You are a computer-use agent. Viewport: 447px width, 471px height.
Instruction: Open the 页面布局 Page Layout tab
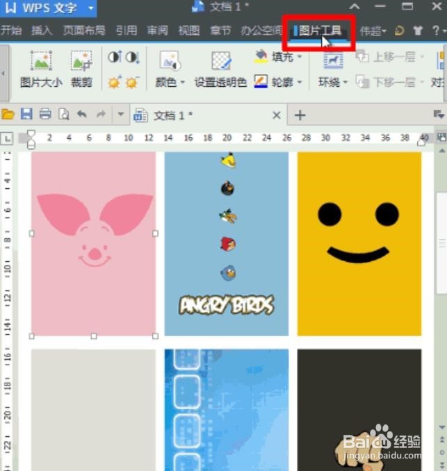tap(84, 31)
